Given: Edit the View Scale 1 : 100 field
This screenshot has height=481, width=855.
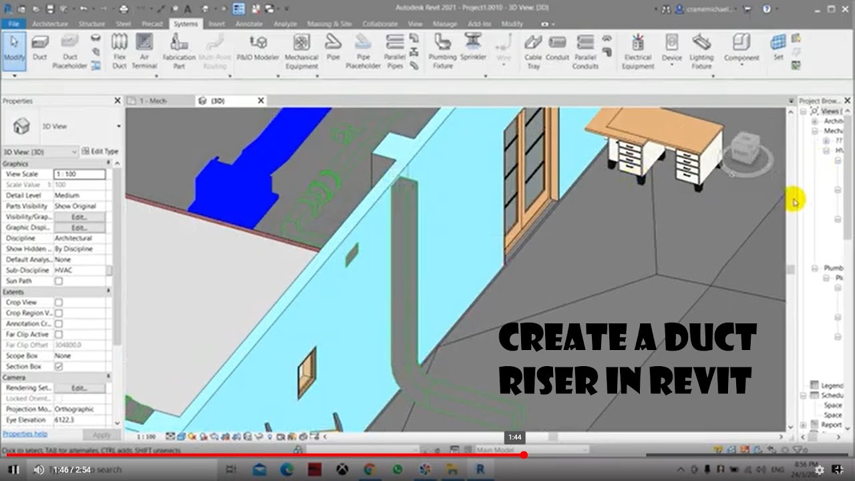Looking at the screenshot, I should [x=79, y=174].
